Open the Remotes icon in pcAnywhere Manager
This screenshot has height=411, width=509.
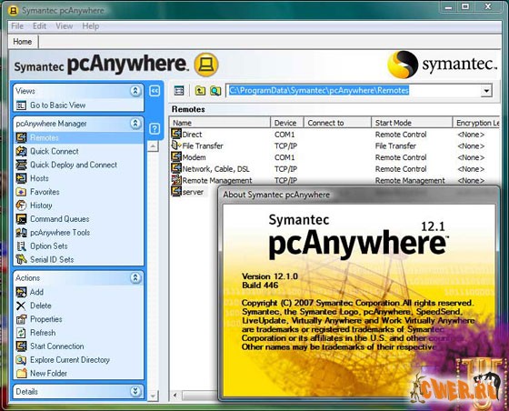pyautogui.click(x=21, y=137)
